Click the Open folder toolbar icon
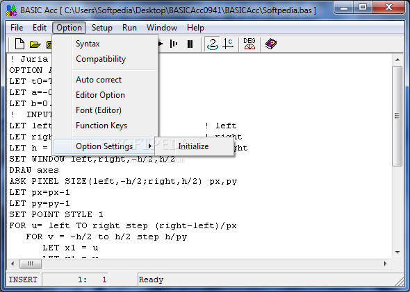 pyautogui.click(x=35, y=44)
